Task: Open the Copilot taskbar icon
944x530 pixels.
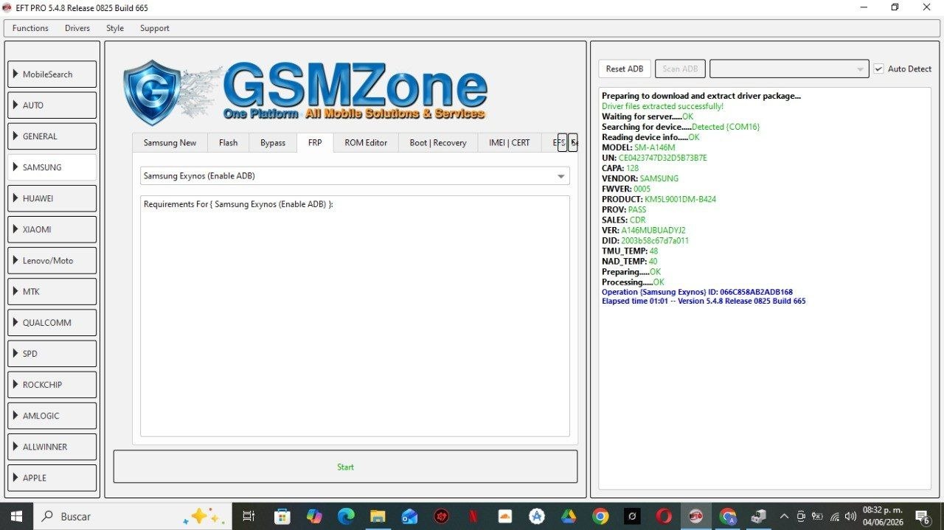Action: 315,516
